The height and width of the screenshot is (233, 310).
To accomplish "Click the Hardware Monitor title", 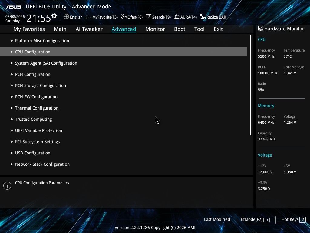I will coord(284,29).
